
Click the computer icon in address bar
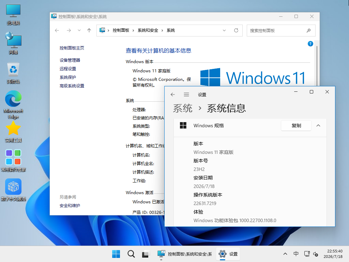click(x=102, y=30)
